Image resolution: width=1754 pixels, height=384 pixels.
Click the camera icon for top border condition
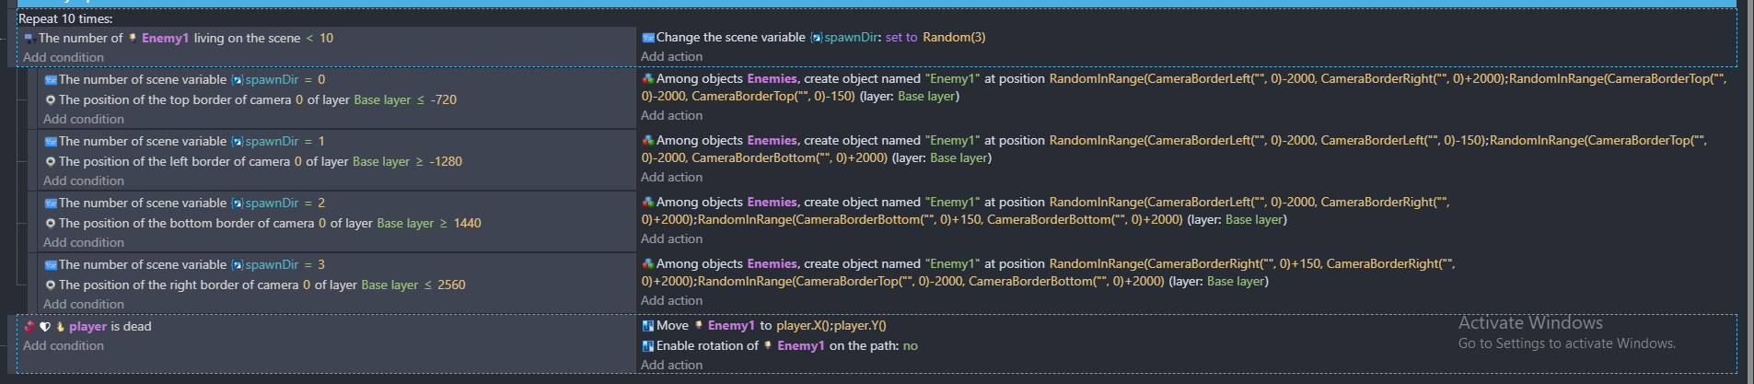51,100
